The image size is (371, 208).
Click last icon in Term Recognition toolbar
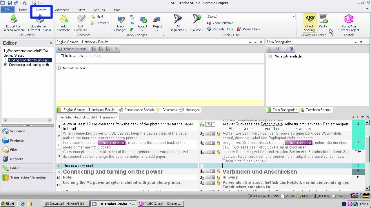pos(291,49)
